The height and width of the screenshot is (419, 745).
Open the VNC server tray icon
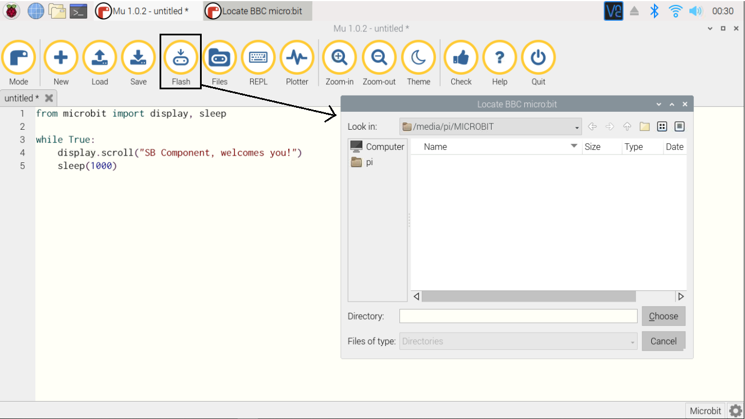click(x=614, y=11)
